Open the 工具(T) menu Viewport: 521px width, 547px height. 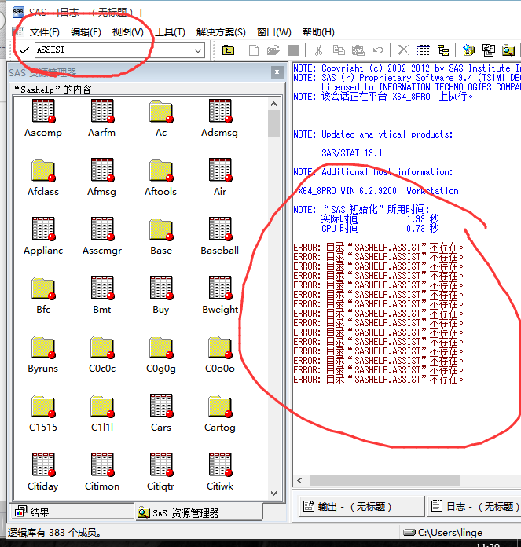[170, 32]
